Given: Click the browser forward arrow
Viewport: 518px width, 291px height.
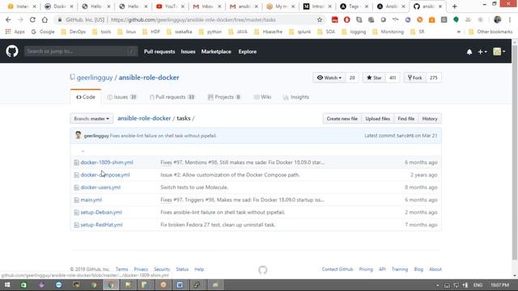Looking at the screenshot, I should pyautogui.click(x=20, y=19).
